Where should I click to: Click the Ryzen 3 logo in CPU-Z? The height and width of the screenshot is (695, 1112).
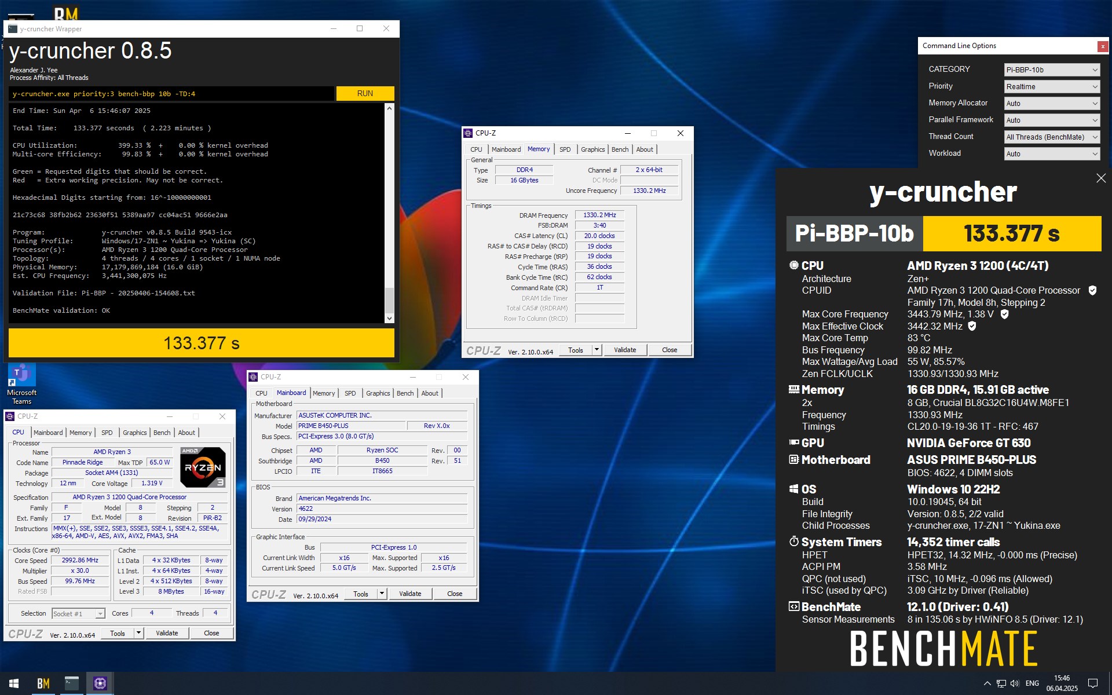pos(203,467)
